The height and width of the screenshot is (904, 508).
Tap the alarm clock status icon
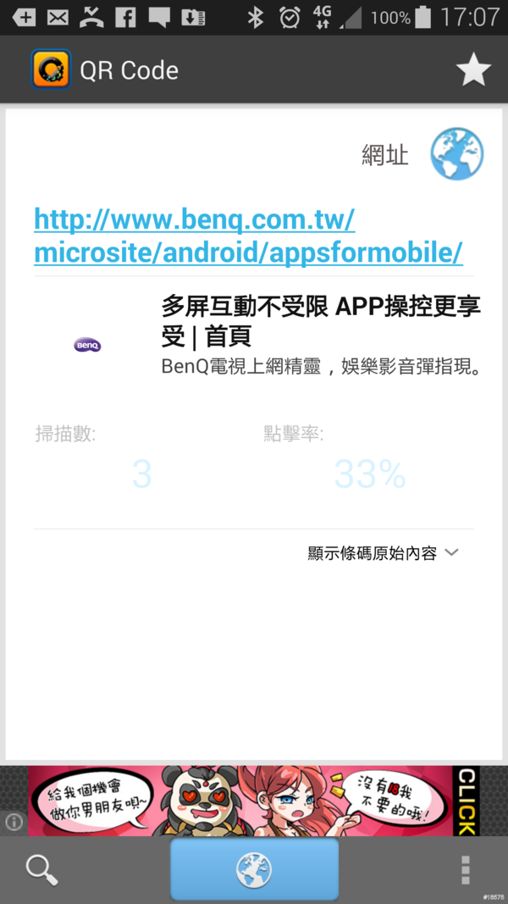pyautogui.click(x=290, y=17)
